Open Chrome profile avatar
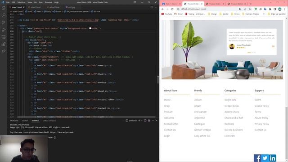 coord(279,9)
